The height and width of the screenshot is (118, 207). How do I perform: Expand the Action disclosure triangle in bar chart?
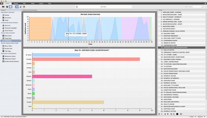pyautogui.click(x=26, y=55)
